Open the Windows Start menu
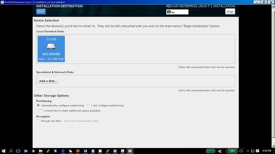The width and height of the screenshot is (275, 154). (x=3, y=151)
